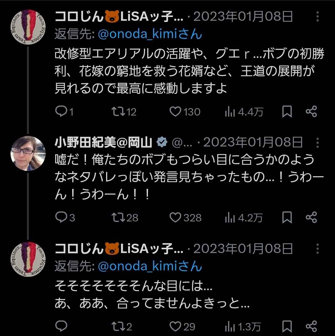Share 小野田紀美's tweet
The height and width of the screenshot is (336, 335).
311,217
